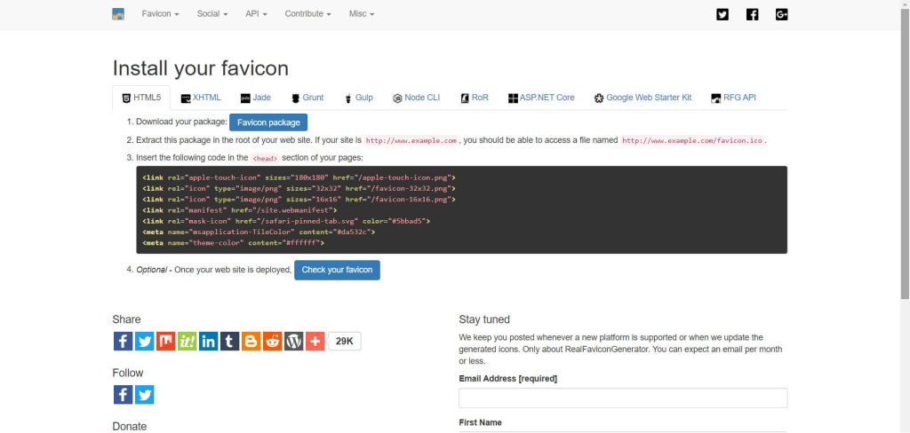Image resolution: width=910 pixels, height=433 pixels.
Task: Click the http://www.example.com/favicon.ico code text
Action: [692, 141]
